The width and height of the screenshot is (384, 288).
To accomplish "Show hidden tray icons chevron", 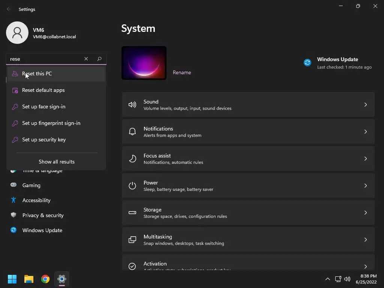I will coord(328,279).
